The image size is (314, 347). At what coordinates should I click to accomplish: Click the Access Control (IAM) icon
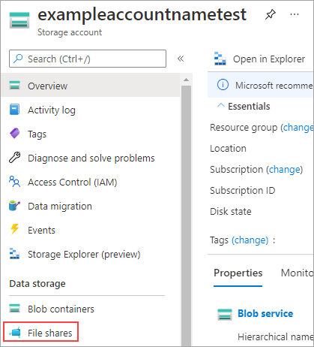point(14,182)
